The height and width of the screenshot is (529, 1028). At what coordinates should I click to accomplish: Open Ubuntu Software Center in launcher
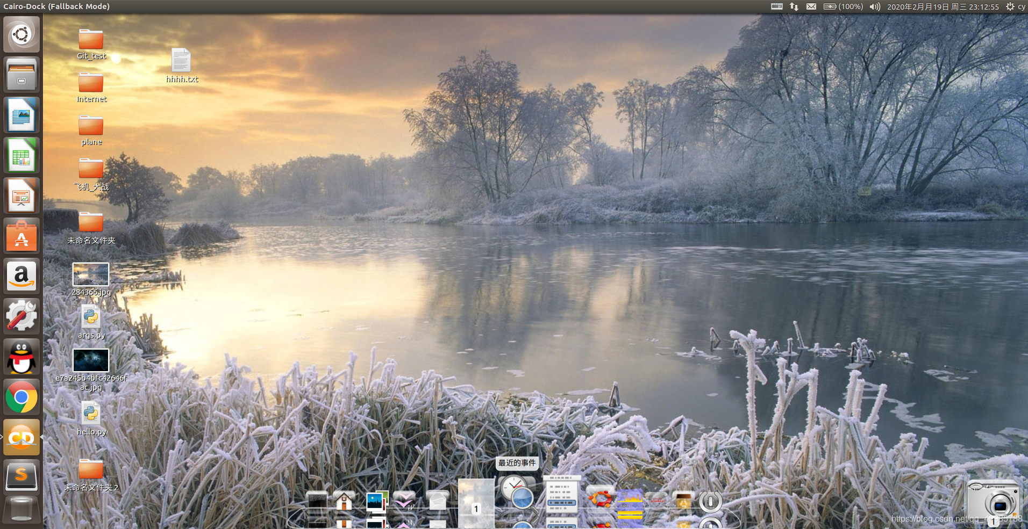pos(22,236)
